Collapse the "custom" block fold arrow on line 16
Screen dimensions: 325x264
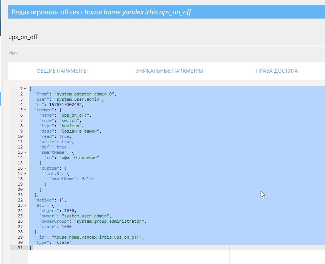[25, 168]
